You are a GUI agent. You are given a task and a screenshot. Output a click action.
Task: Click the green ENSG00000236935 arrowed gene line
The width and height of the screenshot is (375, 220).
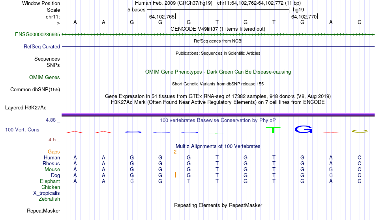point(218,35)
